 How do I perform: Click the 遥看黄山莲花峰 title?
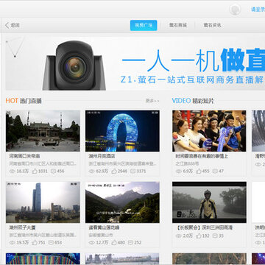(104, 227)
